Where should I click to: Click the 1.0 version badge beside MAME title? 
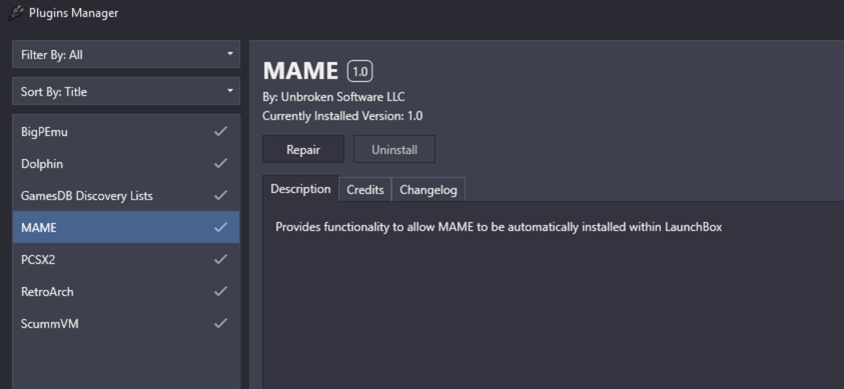pyautogui.click(x=360, y=71)
